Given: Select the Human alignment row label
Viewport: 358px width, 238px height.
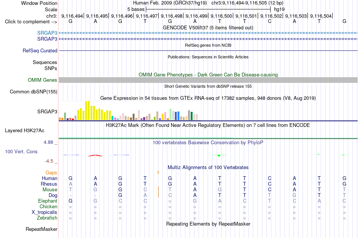Looking at the screenshot, I should click(49, 178).
